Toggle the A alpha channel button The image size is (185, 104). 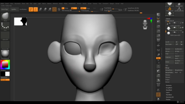pyautogui.click(x=63, y=8)
